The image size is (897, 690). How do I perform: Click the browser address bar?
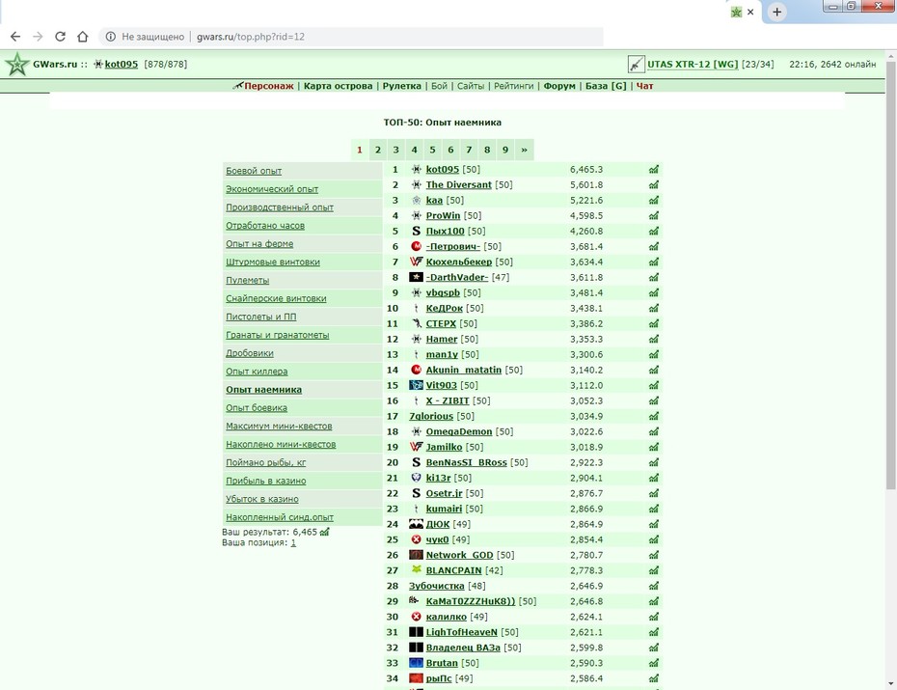350,37
